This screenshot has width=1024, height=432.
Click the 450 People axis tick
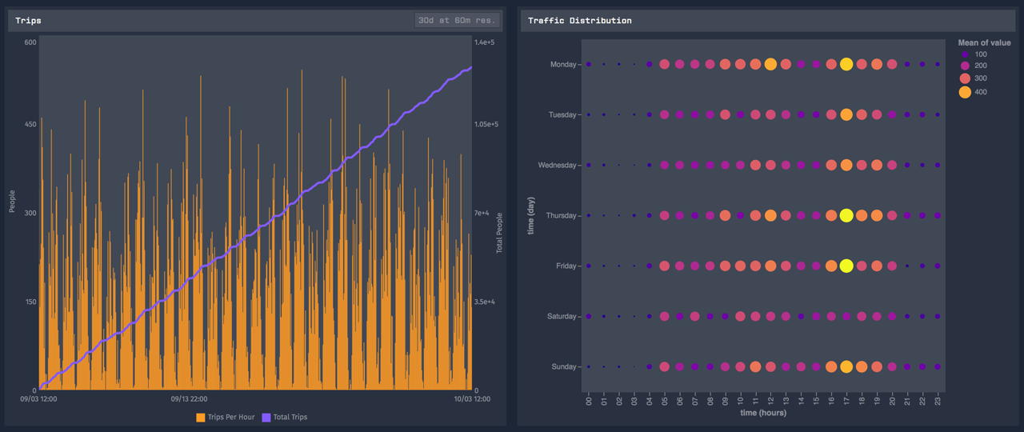point(30,124)
